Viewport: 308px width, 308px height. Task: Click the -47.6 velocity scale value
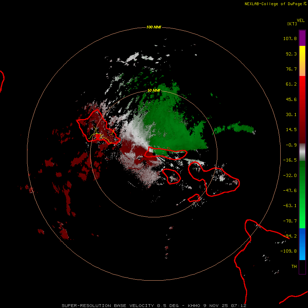coord(290,191)
